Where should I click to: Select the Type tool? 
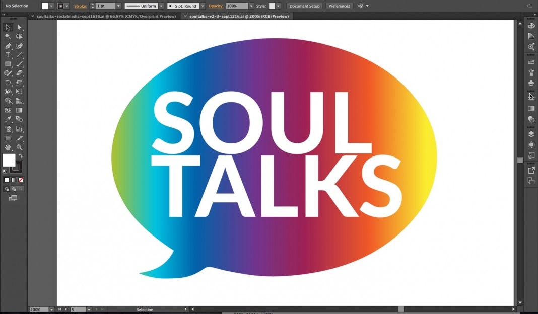8,55
